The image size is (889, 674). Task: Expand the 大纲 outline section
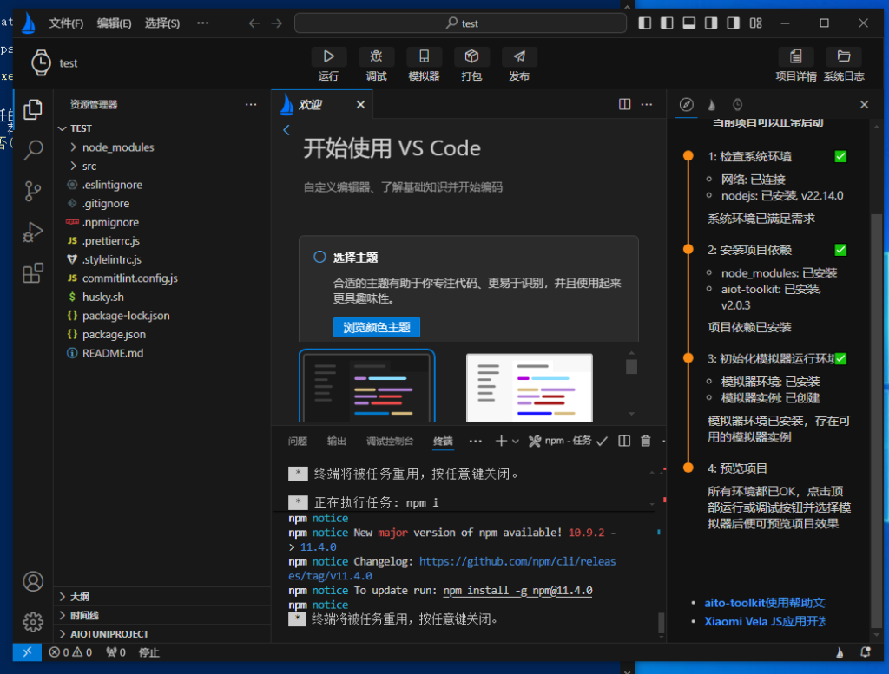161,597
